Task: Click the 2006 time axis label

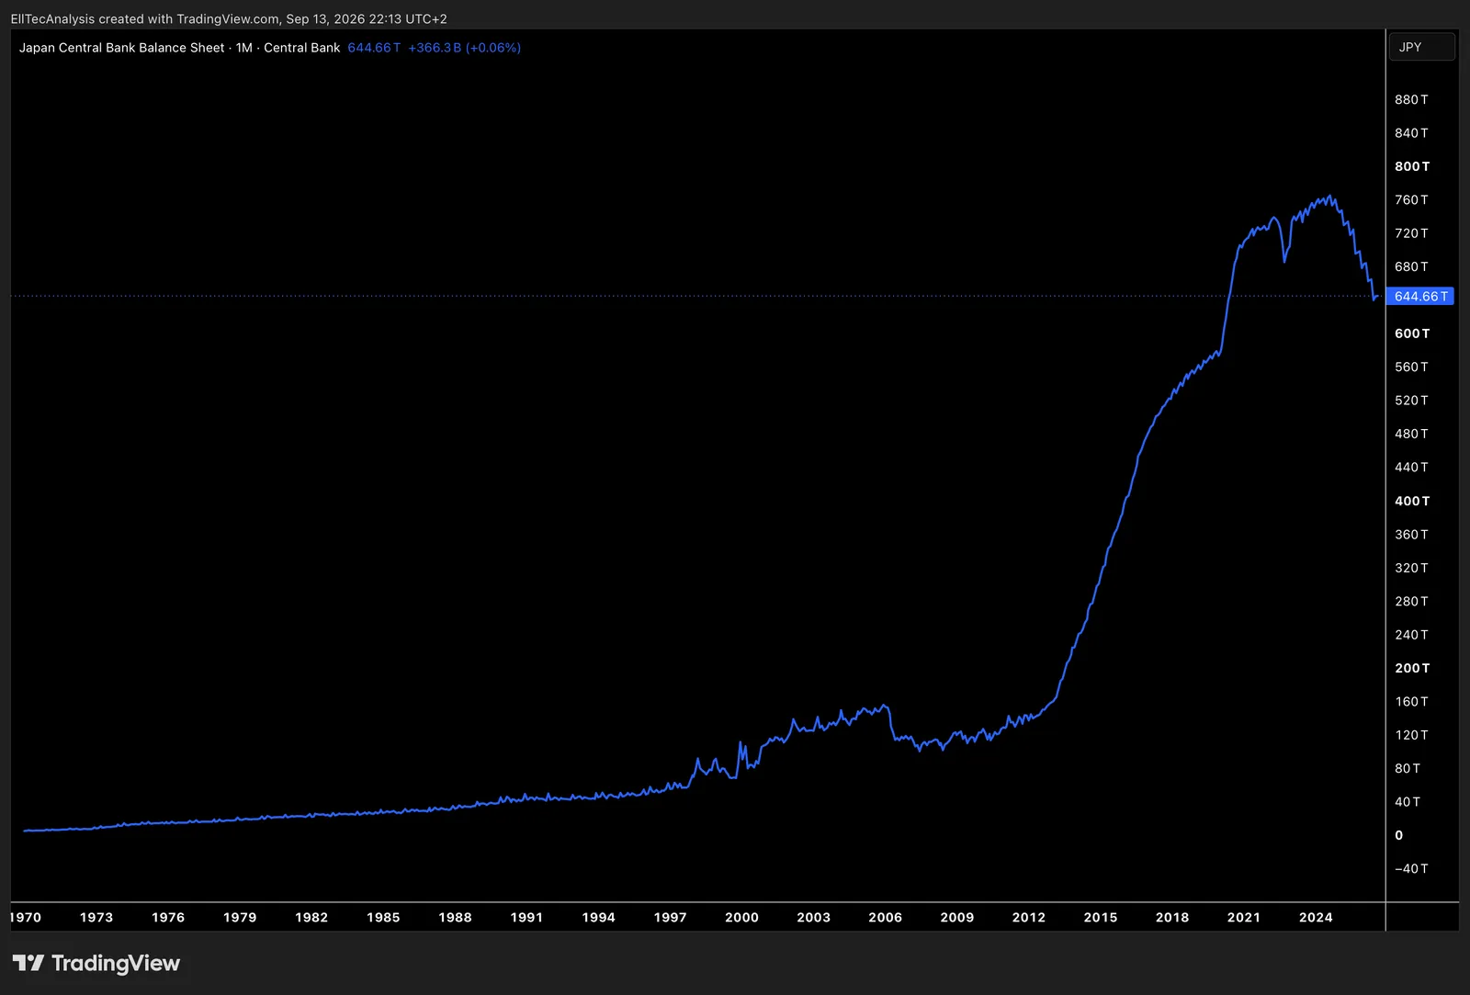Action: (885, 917)
